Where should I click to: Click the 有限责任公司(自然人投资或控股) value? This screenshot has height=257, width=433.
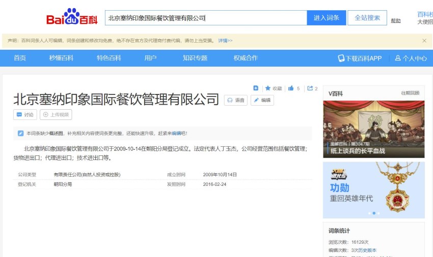point(87,175)
